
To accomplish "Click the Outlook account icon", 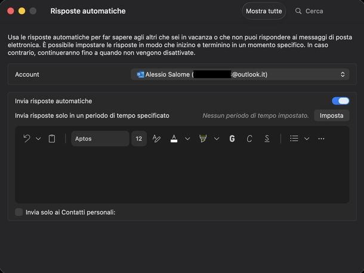I will tap(140, 75).
